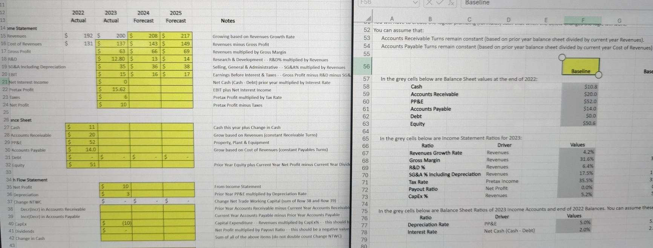The image size is (653, 248).
Task: Click the 2023 Net Profit cell showing 10
Action: [x=113, y=105]
